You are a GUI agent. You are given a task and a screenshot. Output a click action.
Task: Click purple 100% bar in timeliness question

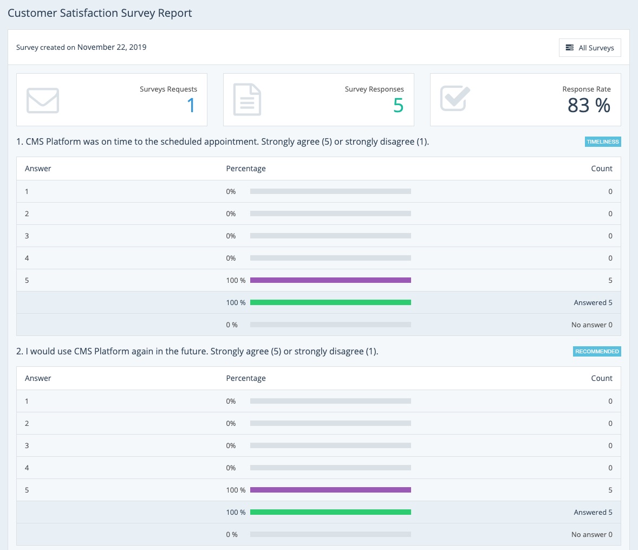pos(330,280)
